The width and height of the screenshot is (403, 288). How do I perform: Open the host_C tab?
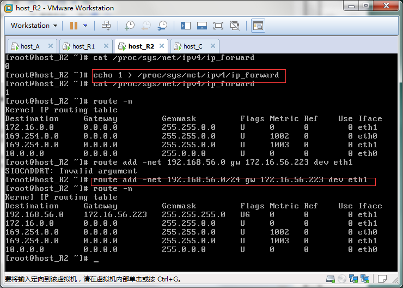pyautogui.click(x=192, y=46)
